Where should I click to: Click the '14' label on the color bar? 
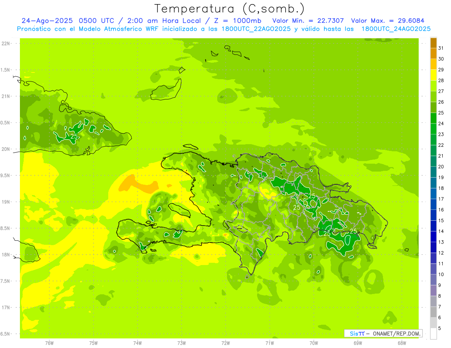click(441, 231)
